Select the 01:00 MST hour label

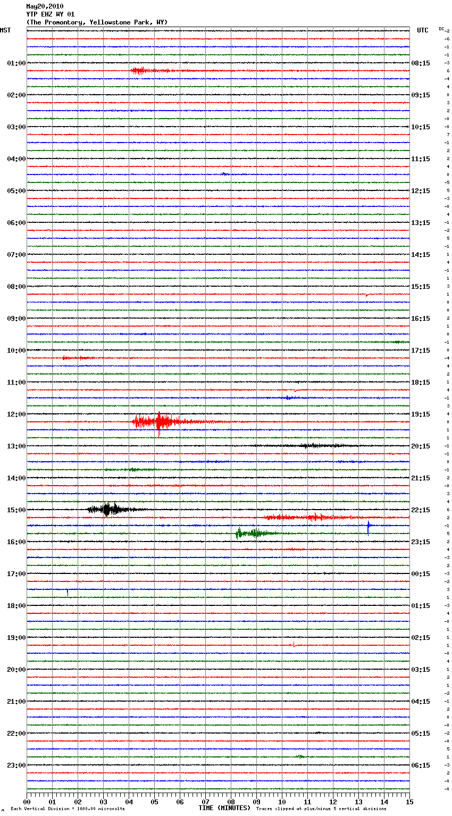[x=16, y=63]
